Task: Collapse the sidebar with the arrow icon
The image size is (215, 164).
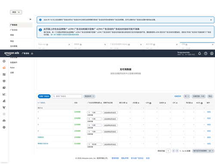Action: [31, 19]
